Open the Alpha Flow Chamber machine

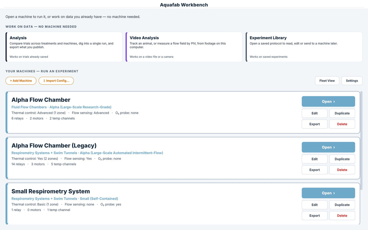click(328, 102)
